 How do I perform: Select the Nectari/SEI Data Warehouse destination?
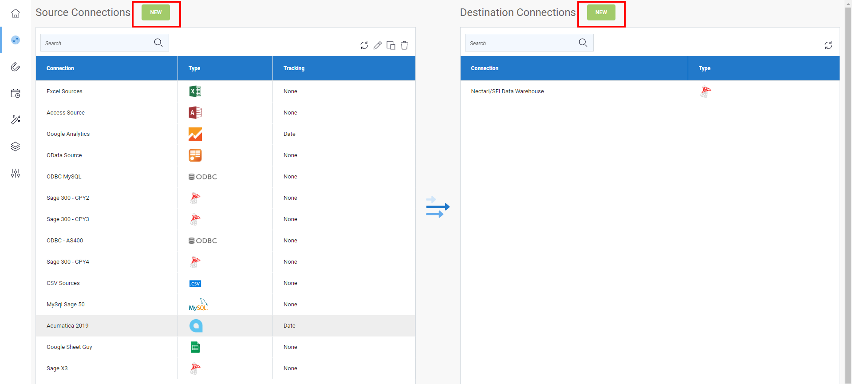click(x=507, y=91)
